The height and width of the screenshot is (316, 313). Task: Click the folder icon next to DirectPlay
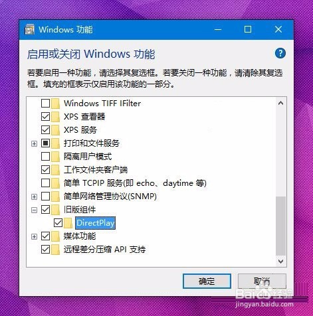tap(68, 223)
